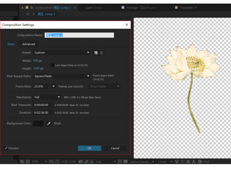The width and height of the screenshot is (231, 170).
Task: Open the Composition panel menu icon
Action: [75, 8]
